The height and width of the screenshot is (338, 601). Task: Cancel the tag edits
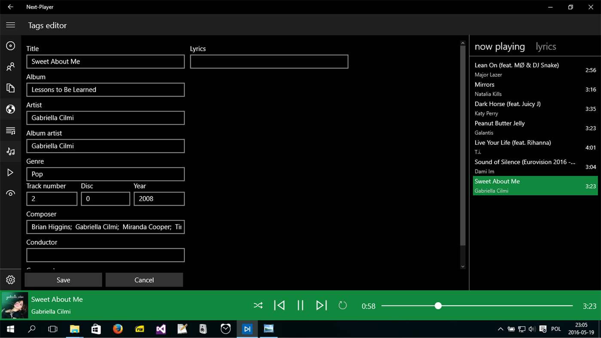(x=144, y=280)
